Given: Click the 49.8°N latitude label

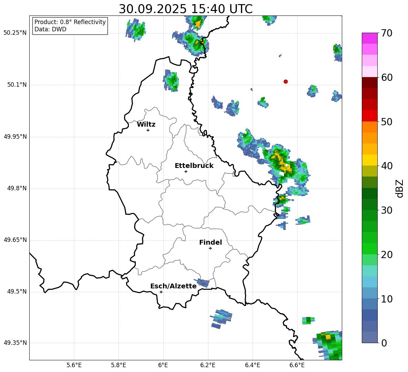Looking at the screenshot, I should (17, 188).
